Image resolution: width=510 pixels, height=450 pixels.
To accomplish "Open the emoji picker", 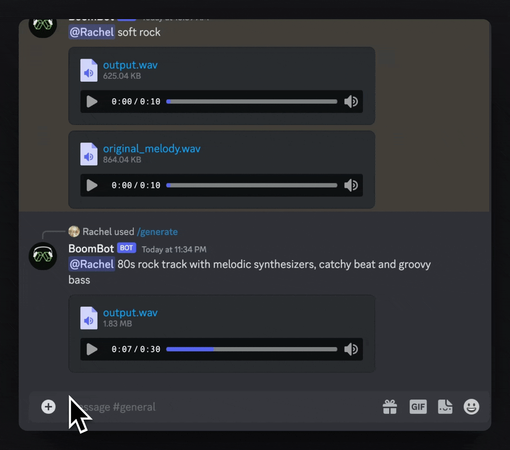I will [471, 407].
